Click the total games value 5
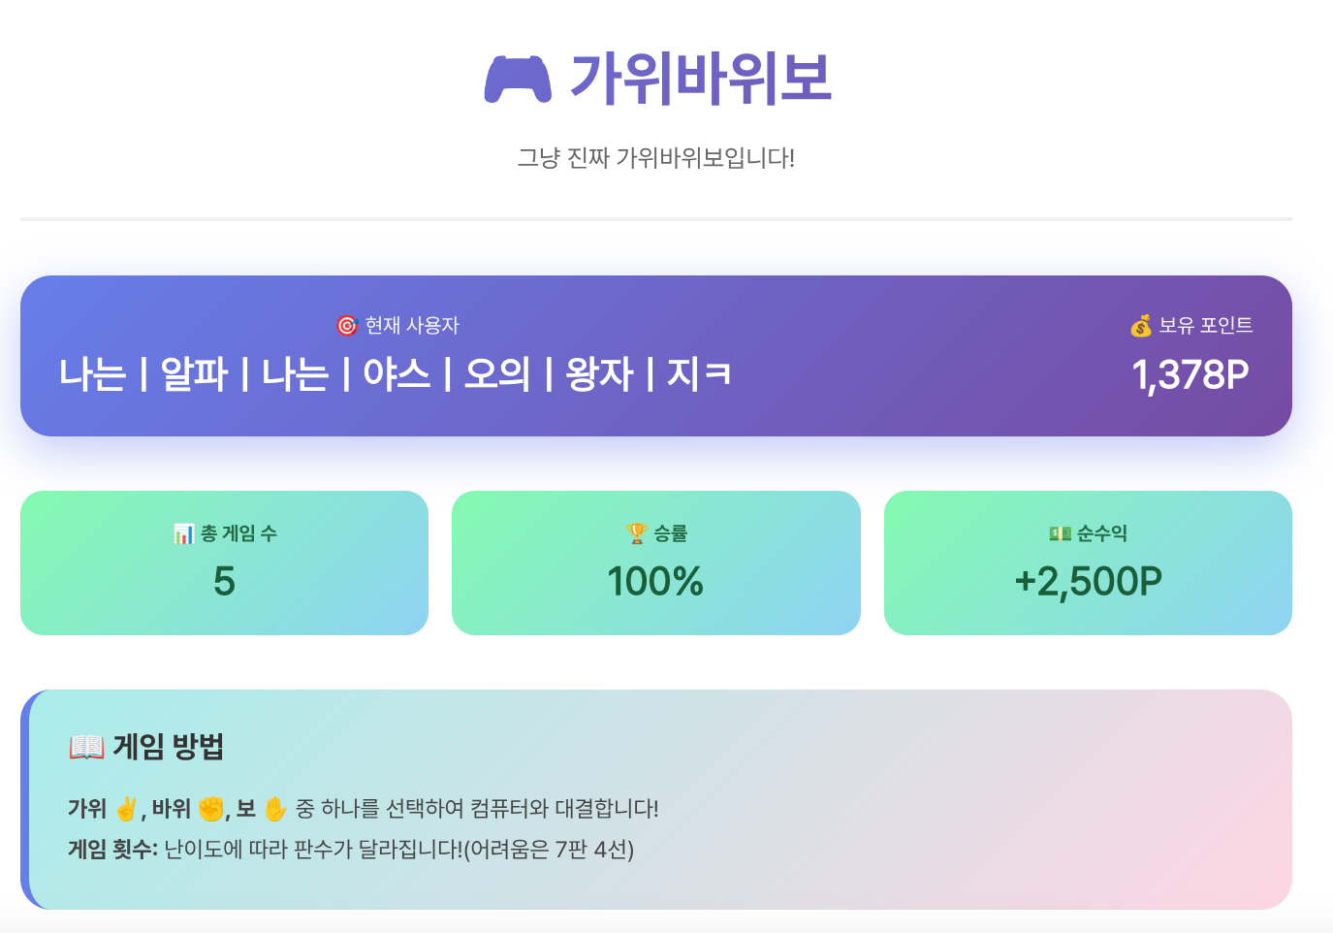Image resolution: width=1333 pixels, height=933 pixels. (x=224, y=582)
